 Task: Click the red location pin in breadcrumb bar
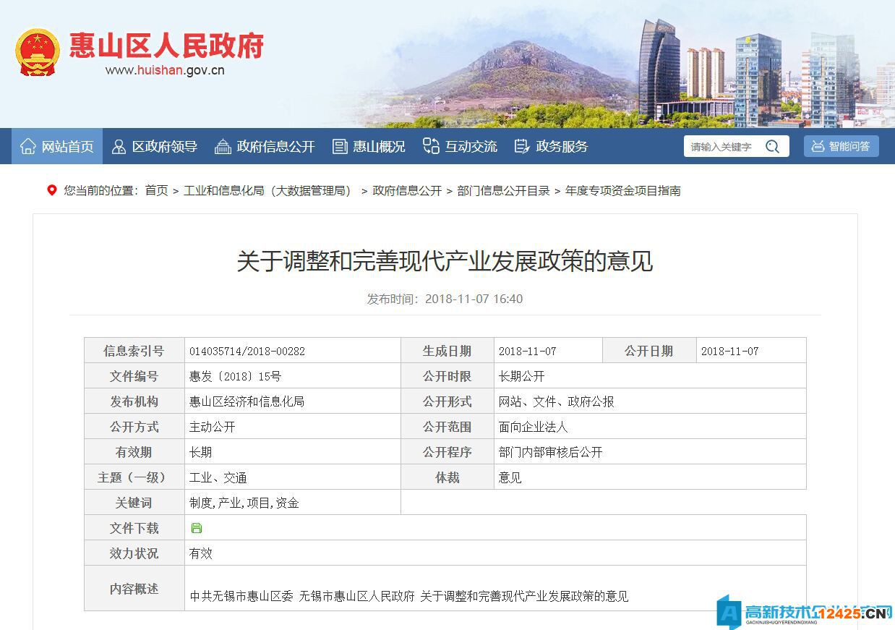(51, 191)
